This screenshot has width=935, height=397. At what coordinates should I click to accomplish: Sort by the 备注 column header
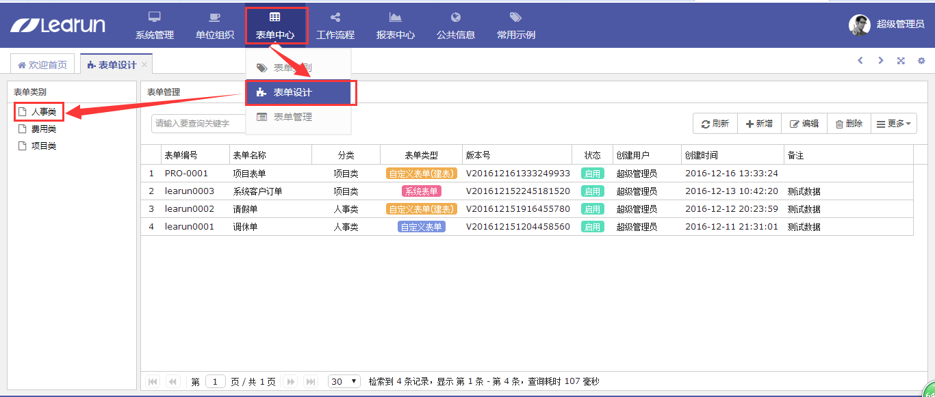pos(849,156)
